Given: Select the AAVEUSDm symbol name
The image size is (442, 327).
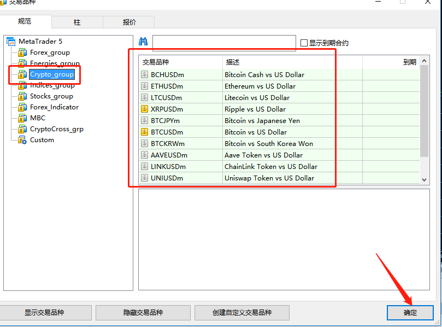Looking at the screenshot, I should point(169,155).
